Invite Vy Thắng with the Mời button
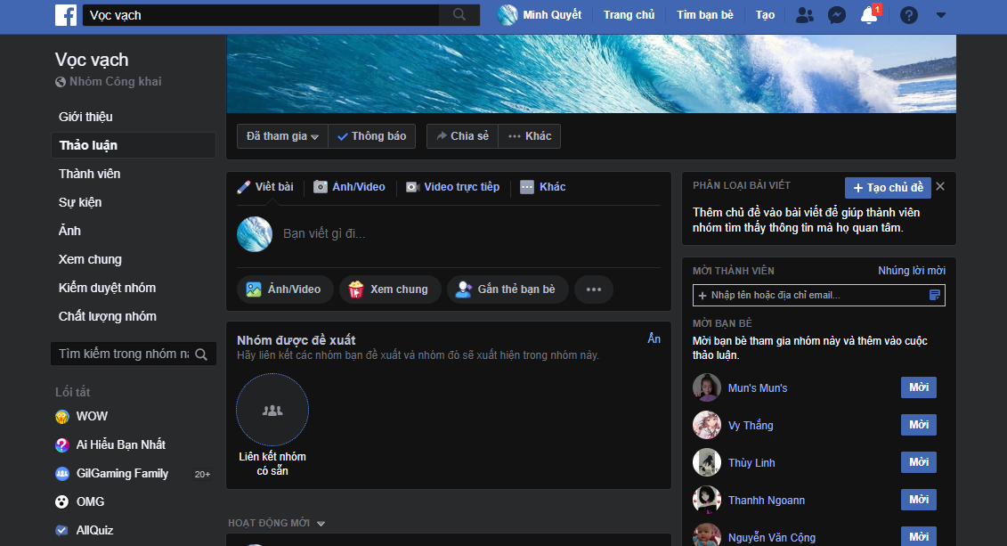This screenshot has width=1007, height=546. [x=918, y=425]
